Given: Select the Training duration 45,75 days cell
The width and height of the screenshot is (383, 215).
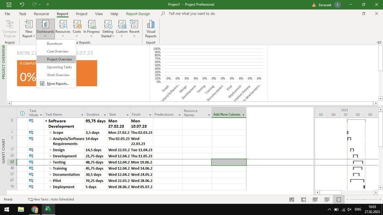Looking at the screenshot, I should click(96, 169).
